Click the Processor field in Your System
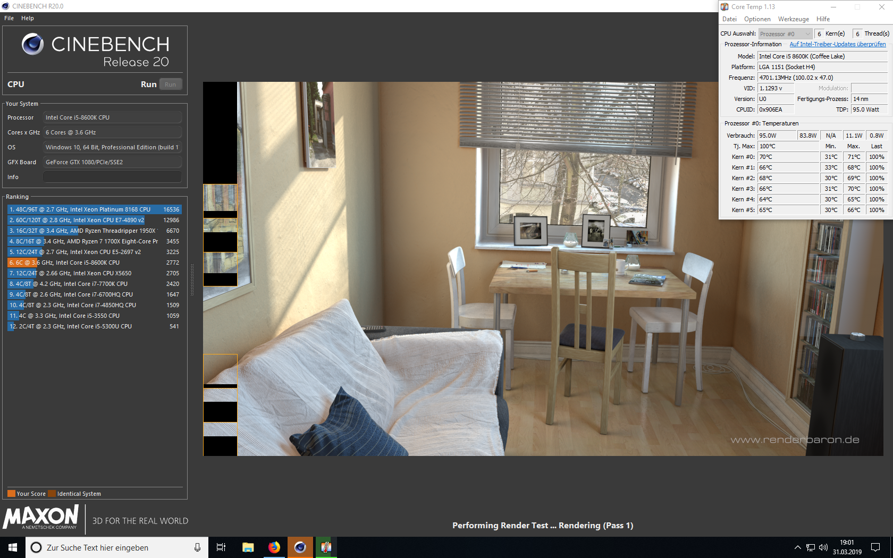The image size is (893, 558). pos(112,117)
